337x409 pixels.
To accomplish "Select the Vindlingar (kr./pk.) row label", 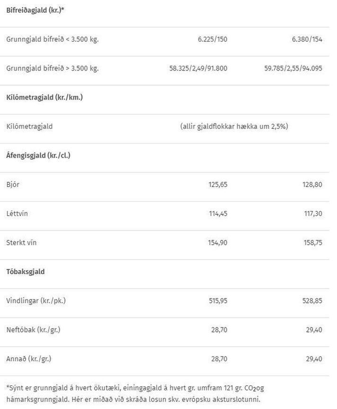I will pyautogui.click(x=36, y=301).
